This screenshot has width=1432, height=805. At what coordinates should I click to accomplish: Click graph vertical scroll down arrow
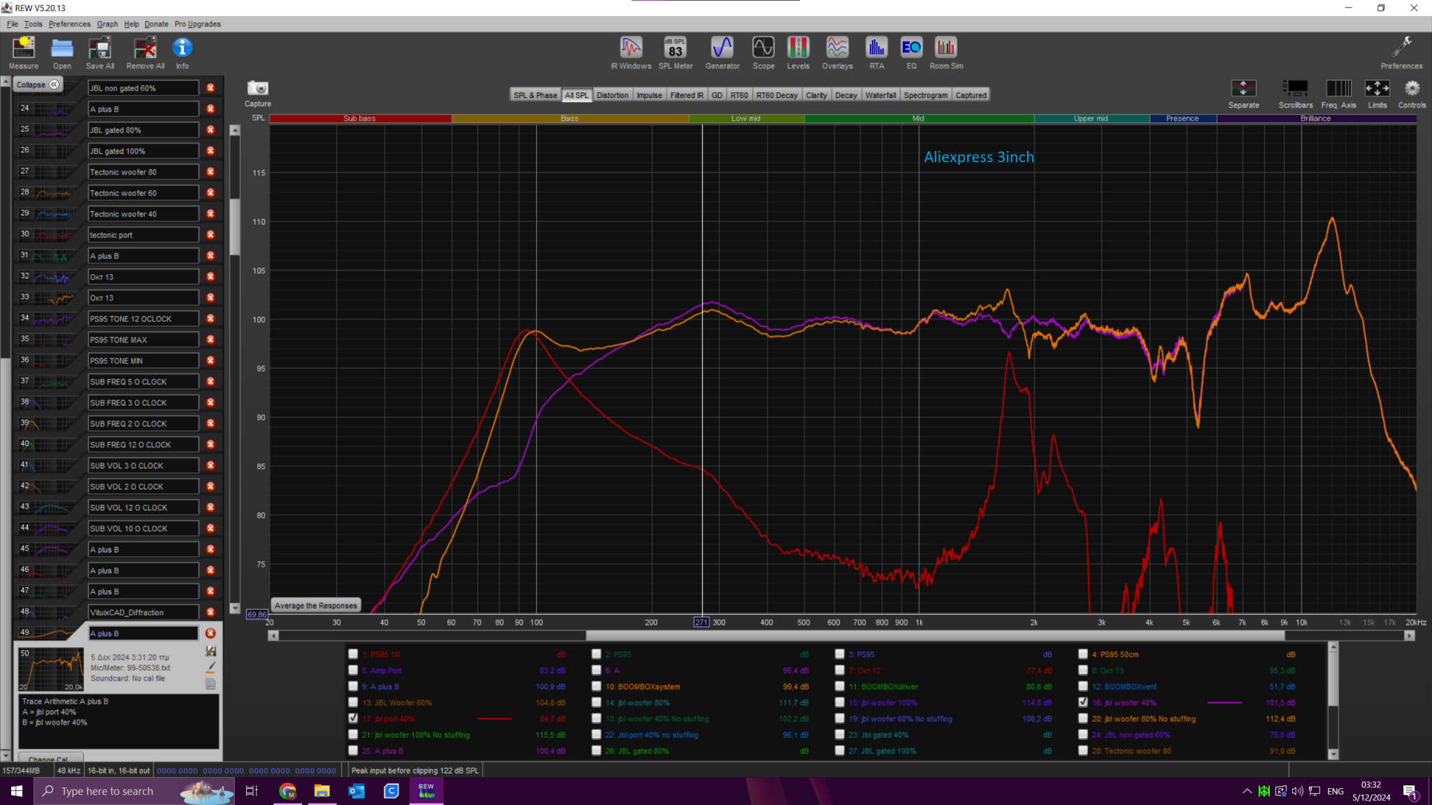click(235, 608)
